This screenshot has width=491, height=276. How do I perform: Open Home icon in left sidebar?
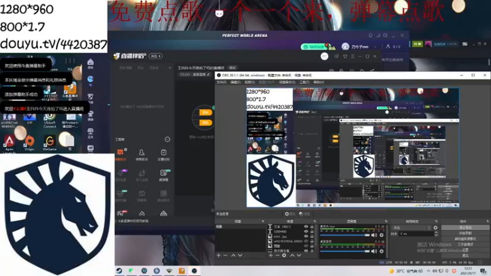tap(90, 63)
